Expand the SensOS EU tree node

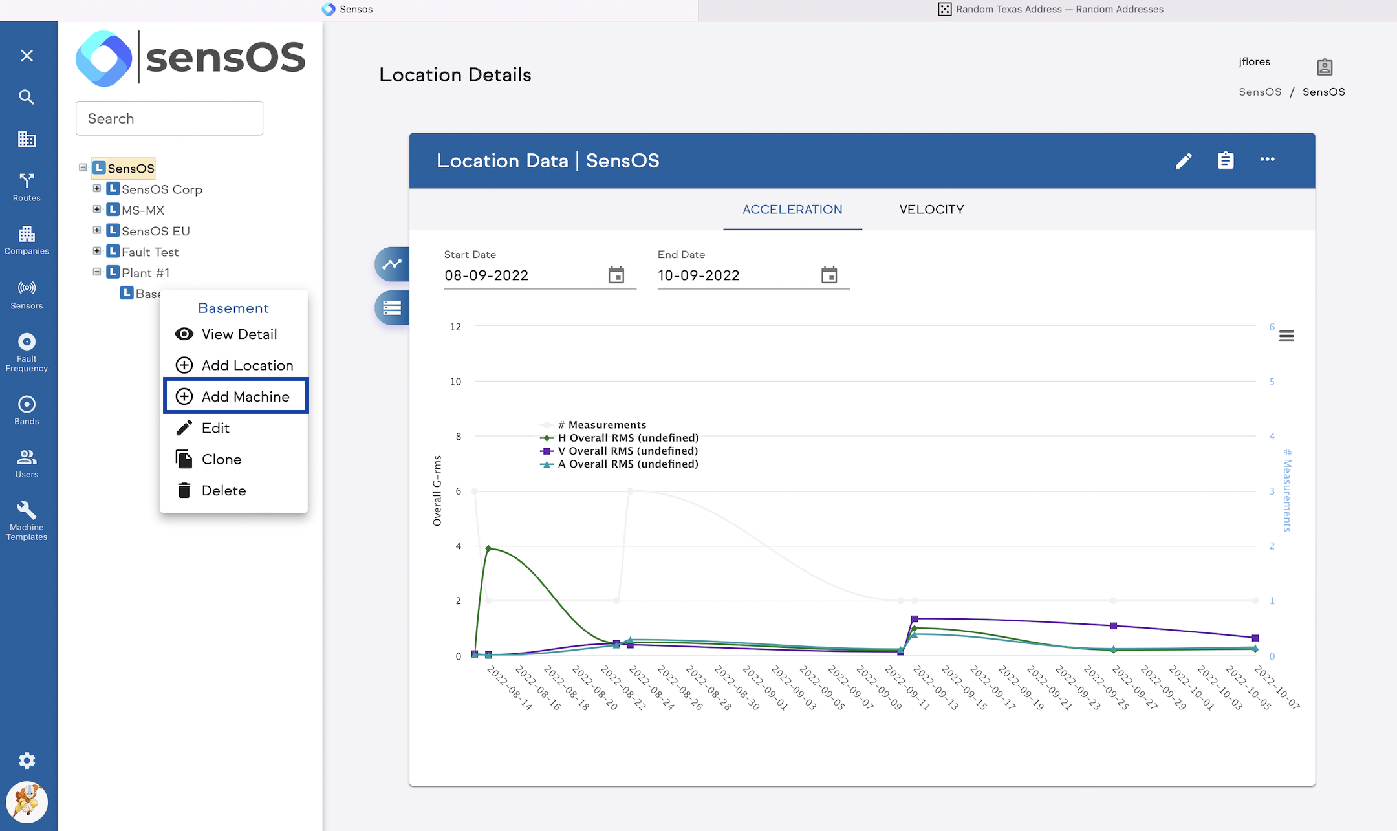97,230
